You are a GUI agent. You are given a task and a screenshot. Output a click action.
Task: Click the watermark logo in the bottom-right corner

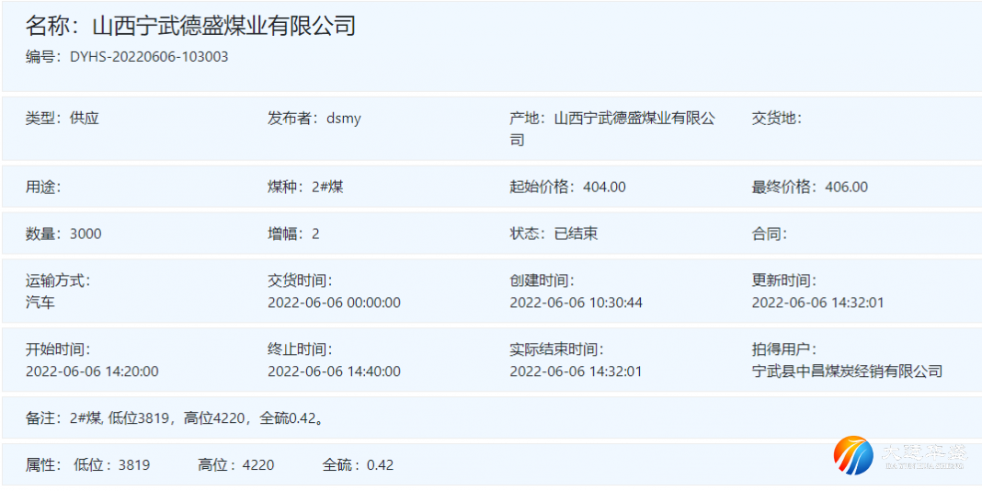click(899, 457)
